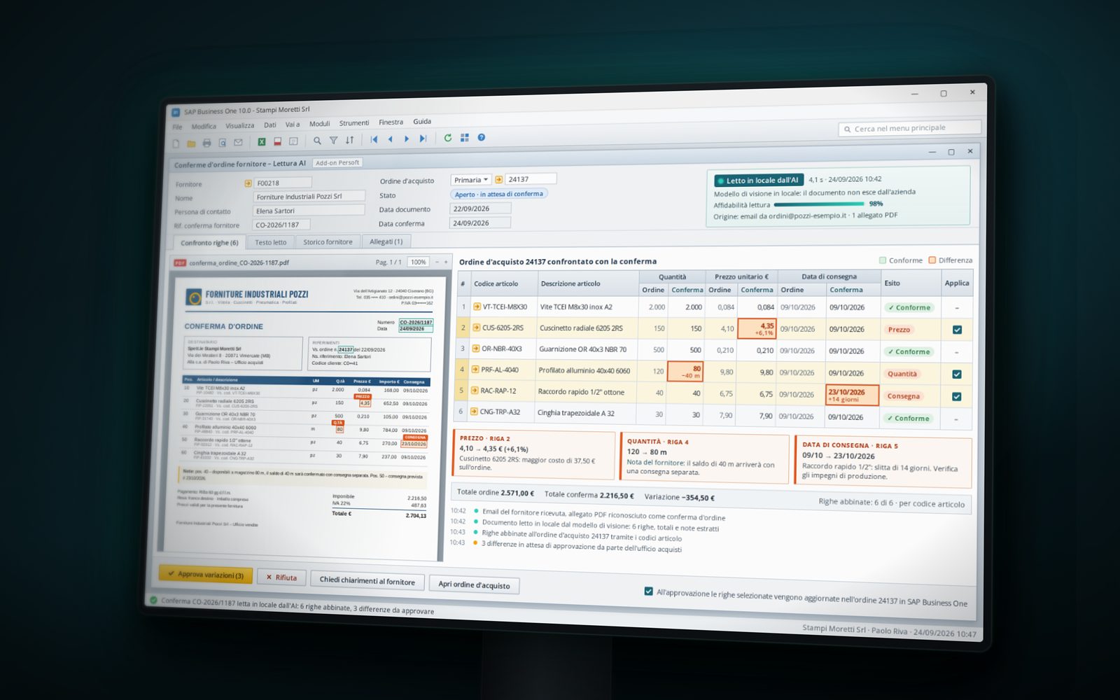Go to last record with toolbar arrow
The image size is (1120, 700).
tap(423, 139)
